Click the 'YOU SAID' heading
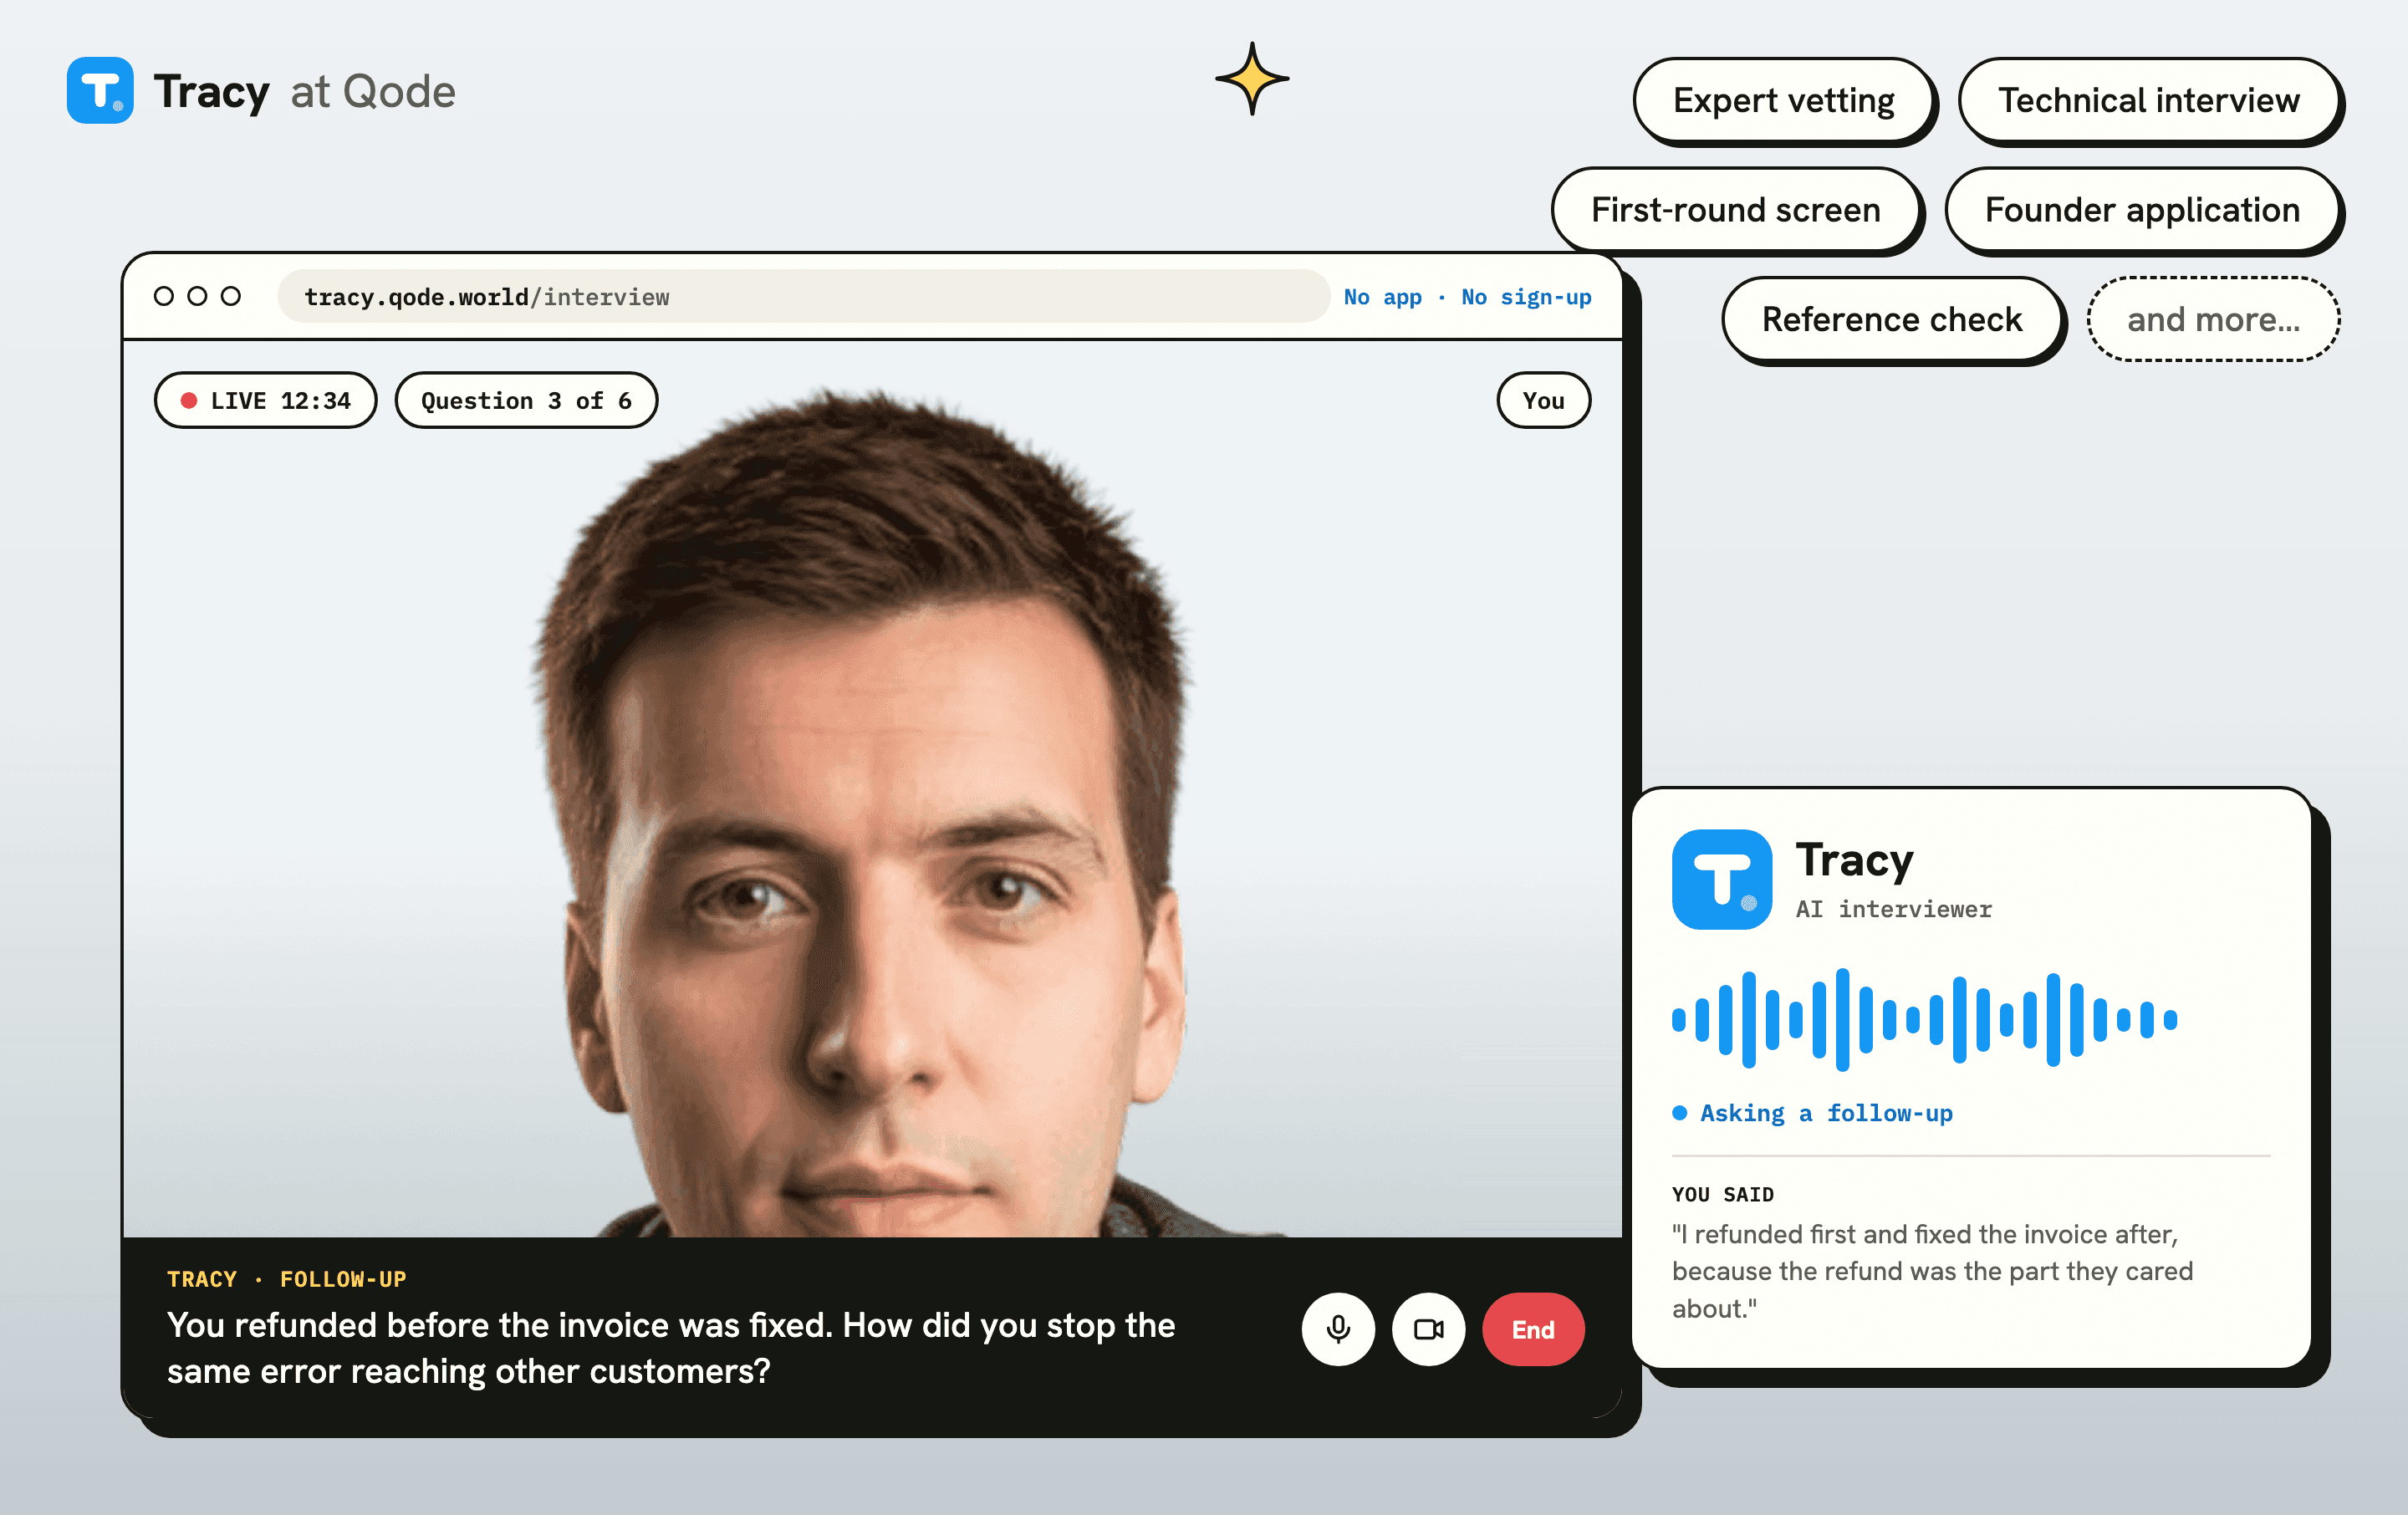The width and height of the screenshot is (2408, 1515). [x=1722, y=1194]
